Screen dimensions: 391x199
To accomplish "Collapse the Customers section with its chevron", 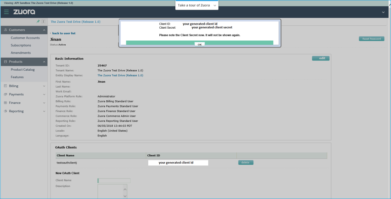I will 44,30.
